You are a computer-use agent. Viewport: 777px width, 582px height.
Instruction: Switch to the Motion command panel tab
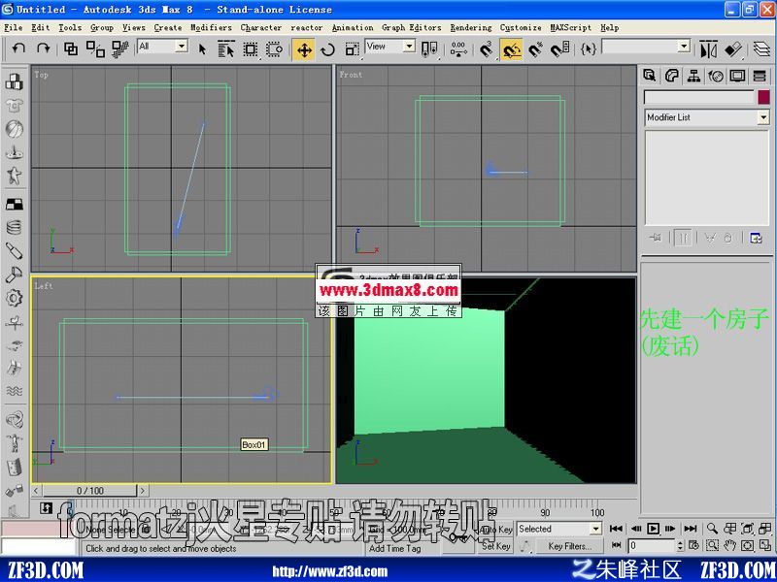(716, 76)
